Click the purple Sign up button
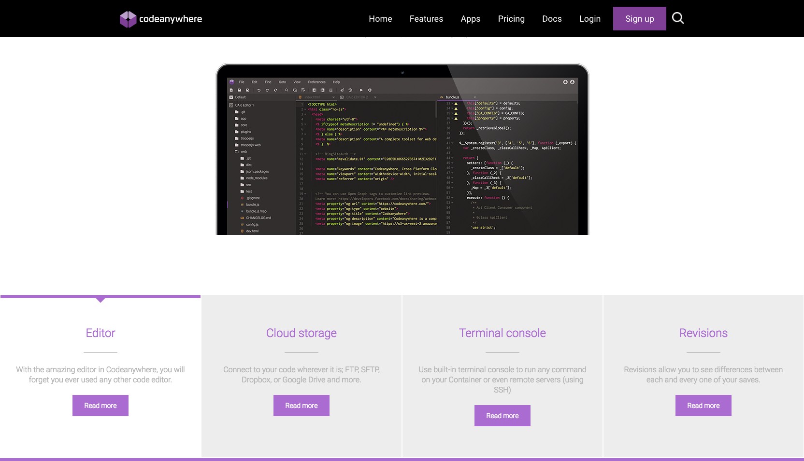Image resolution: width=804 pixels, height=461 pixels. 639,18
